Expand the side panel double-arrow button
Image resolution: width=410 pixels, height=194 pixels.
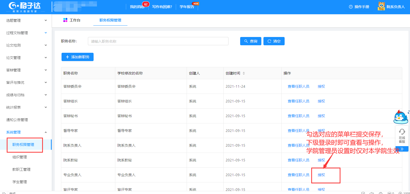click(402, 149)
